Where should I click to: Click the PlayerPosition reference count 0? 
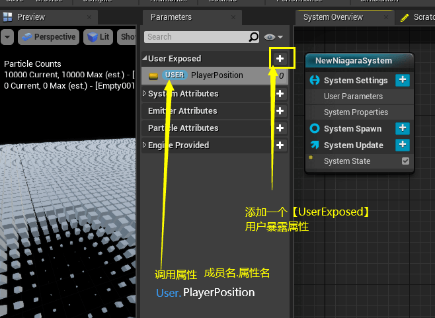coord(282,76)
